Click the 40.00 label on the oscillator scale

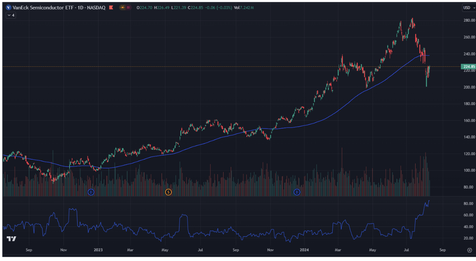[x=469, y=227]
